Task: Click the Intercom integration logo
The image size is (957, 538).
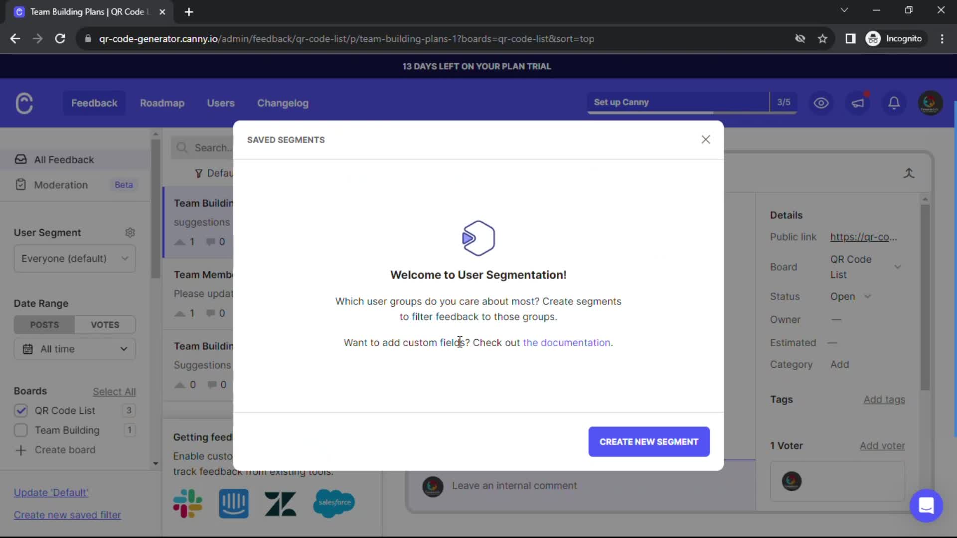Action: 233,504
